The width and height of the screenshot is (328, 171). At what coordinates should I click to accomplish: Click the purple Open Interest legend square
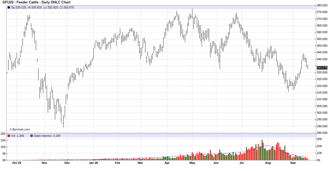point(32,136)
